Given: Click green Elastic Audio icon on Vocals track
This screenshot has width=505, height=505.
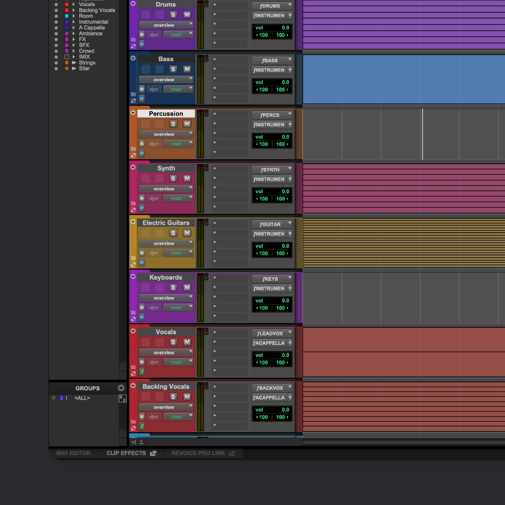Looking at the screenshot, I should pyautogui.click(x=142, y=372).
